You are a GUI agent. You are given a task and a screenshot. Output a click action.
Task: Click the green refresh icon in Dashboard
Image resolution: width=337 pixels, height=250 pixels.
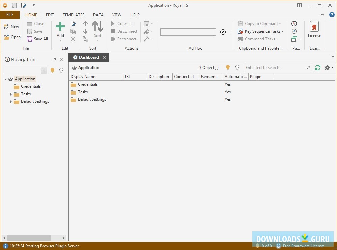coord(318,68)
